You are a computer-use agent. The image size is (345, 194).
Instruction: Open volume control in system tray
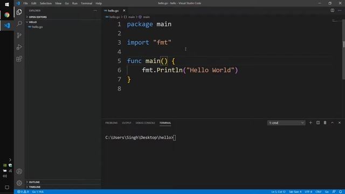coord(5,176)
